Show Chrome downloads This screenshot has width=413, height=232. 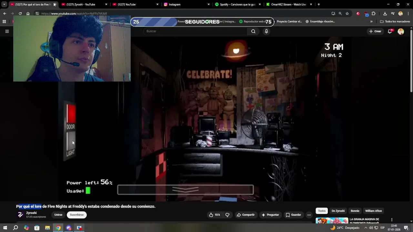[x=385, y=14]
